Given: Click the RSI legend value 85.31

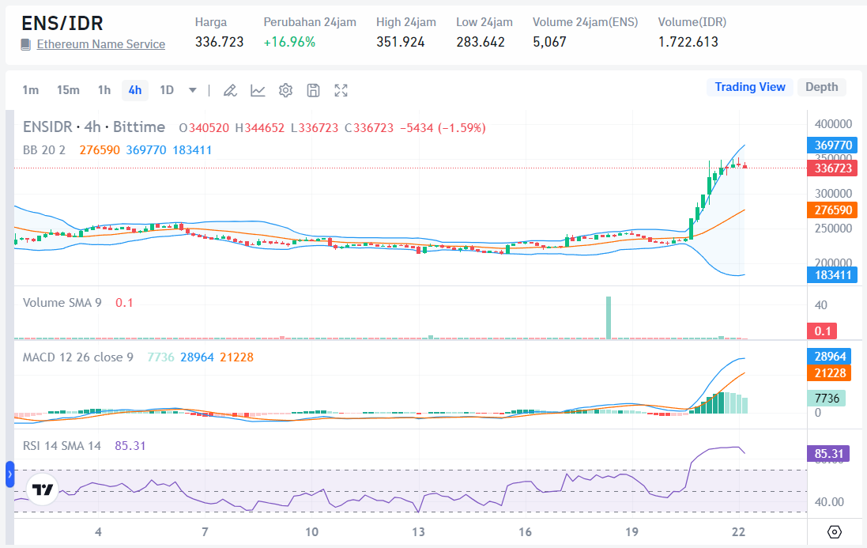Looking at the screenshot, I should point(130,446).
